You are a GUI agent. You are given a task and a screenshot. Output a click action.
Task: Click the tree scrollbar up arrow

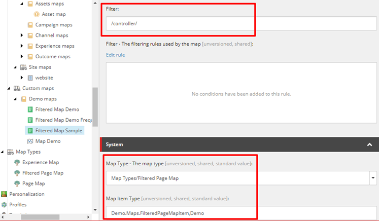(x=95, y=3)
